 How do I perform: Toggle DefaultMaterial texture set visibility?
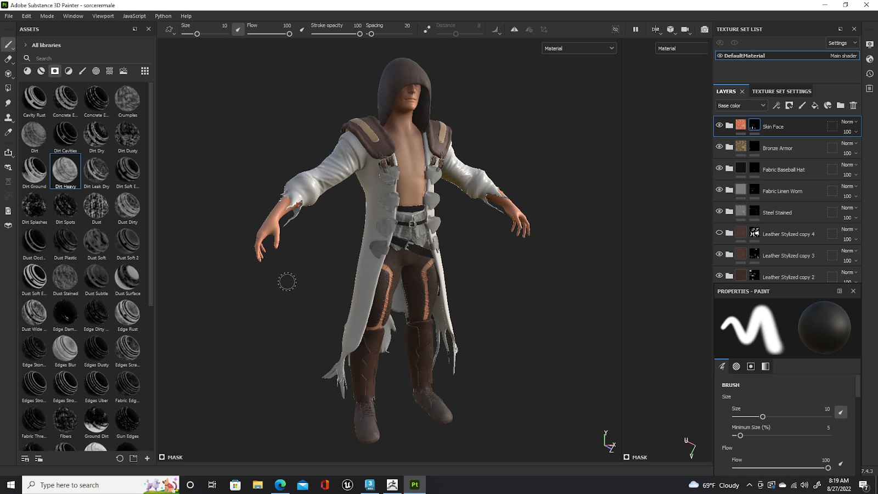tap(719, 55)
